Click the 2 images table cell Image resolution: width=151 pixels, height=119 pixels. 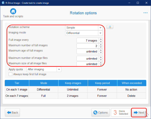[73, 96]
